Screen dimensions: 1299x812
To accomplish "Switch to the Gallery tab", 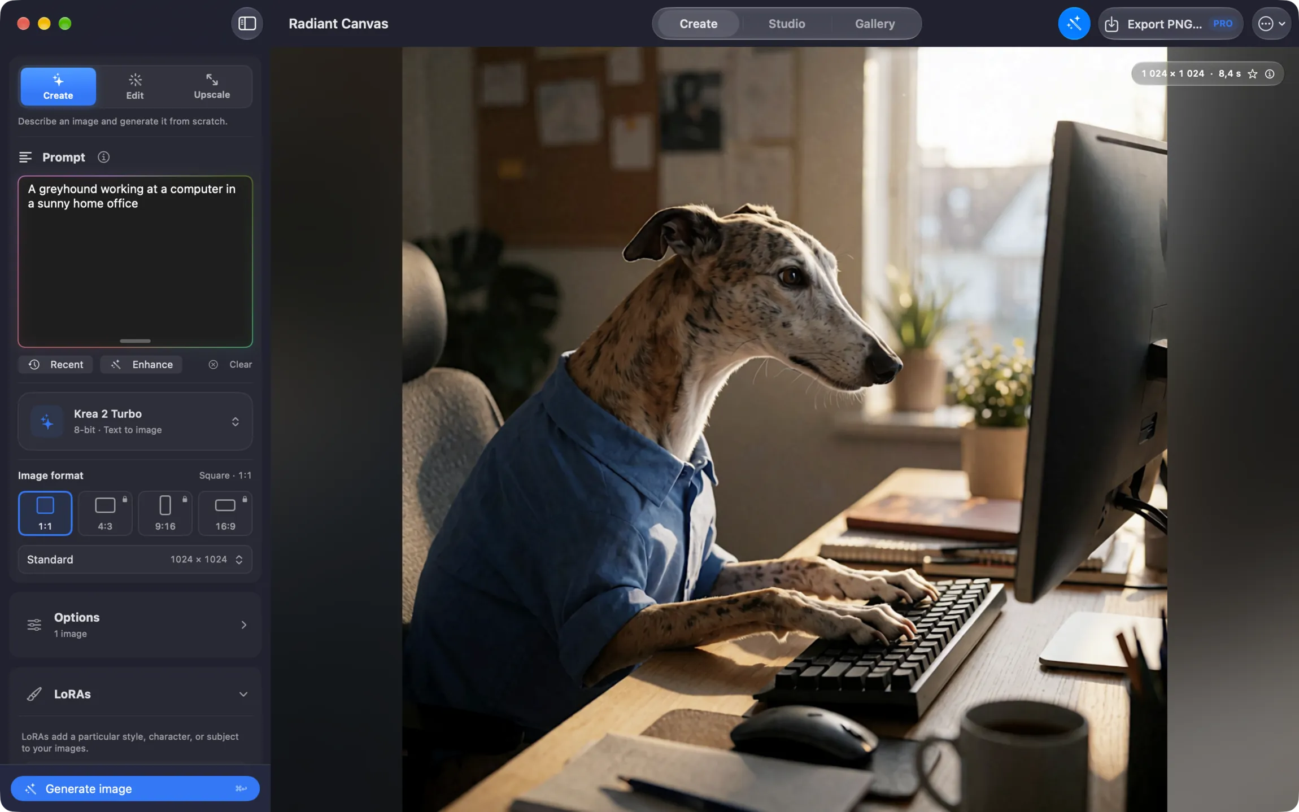I will click(x=875, y=24).
